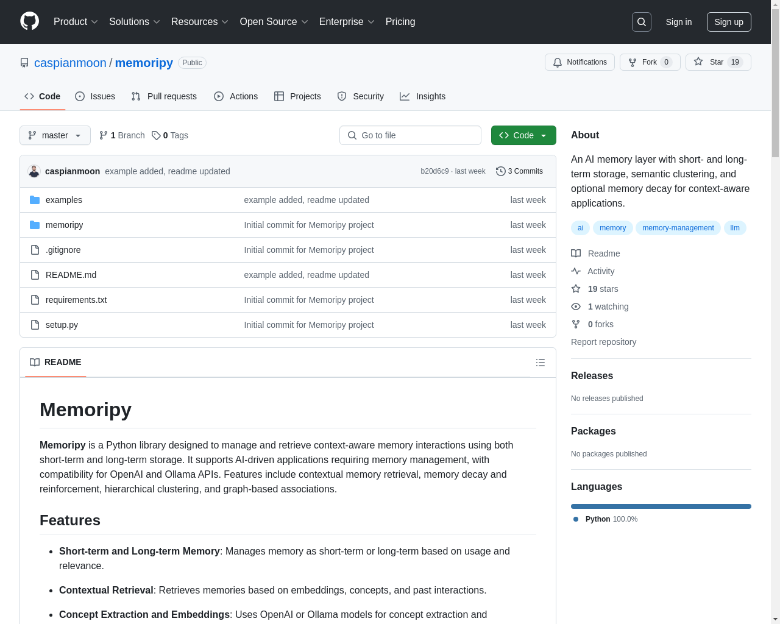Click the branch icon next to 1 Branch

pos(104,135)
